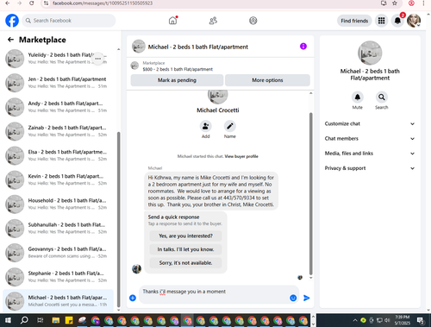Image resolution: width=431 pixels, height=327 pixels.
Task: Click the Find friends button
Action: pyautogui.click(x=354, y=21)
